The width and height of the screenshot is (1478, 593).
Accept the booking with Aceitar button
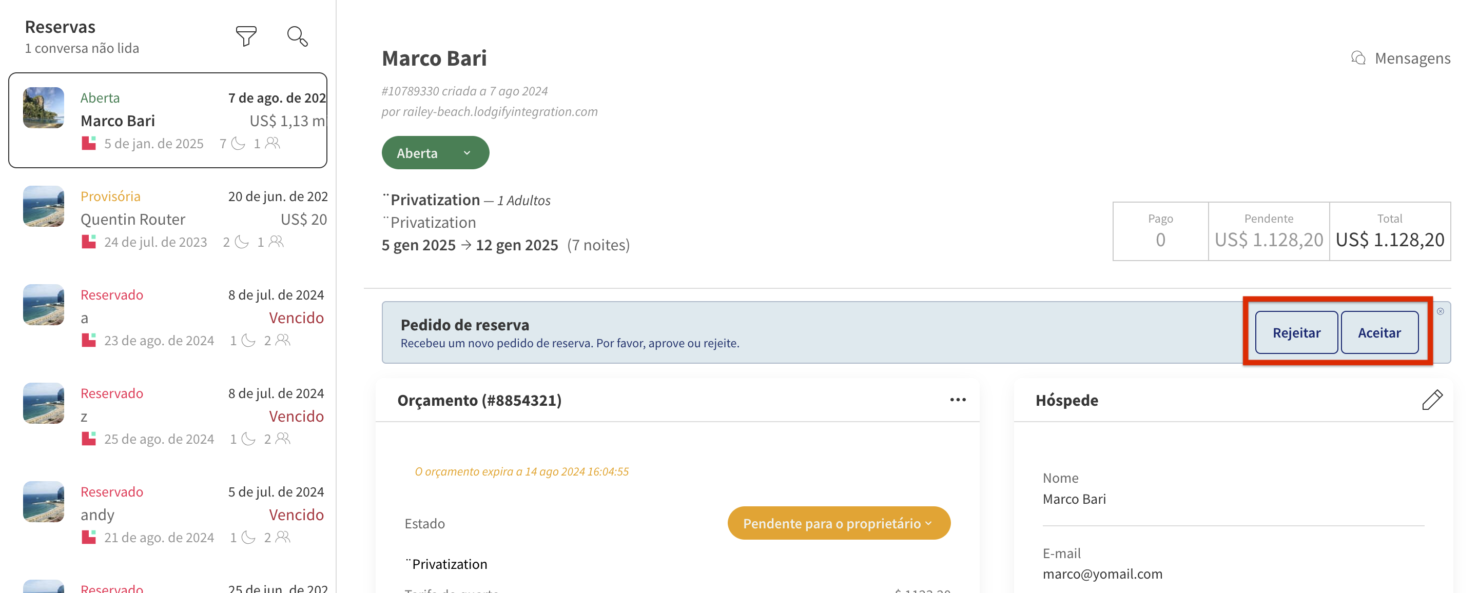tap(1379, 332)
